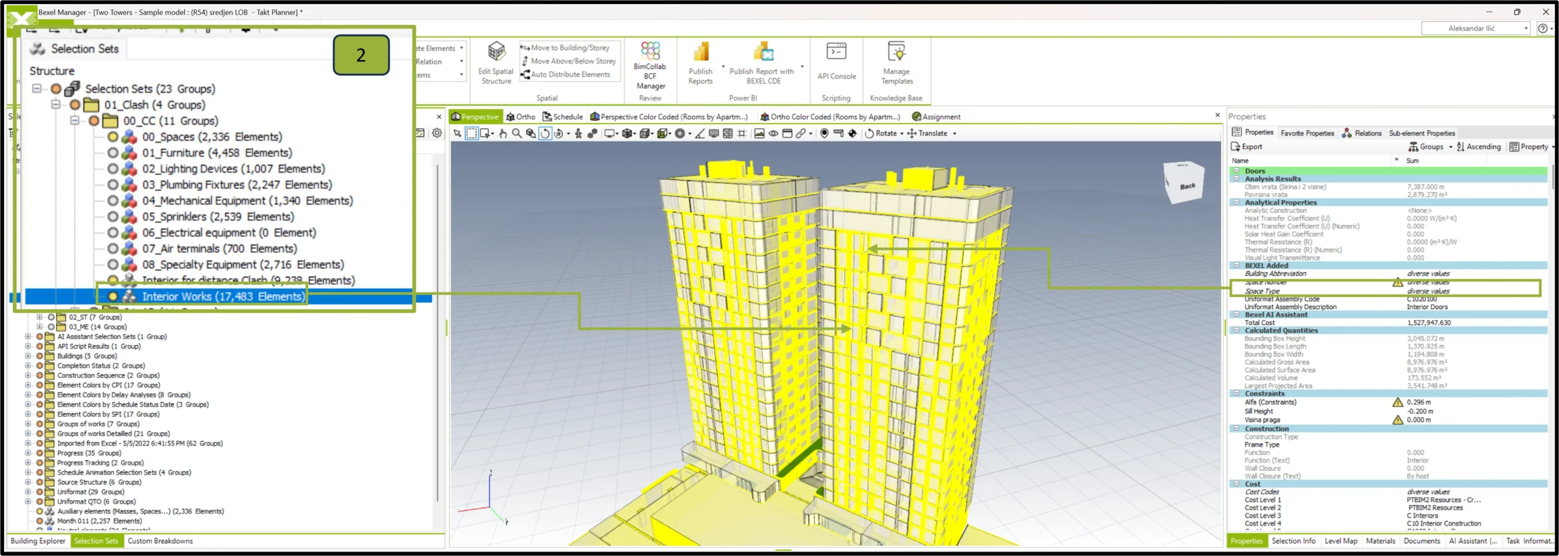The width and height of the screenshot is (1559, 556).
Task: Click the Name column header in Properties
Action: click(1311, 161)
